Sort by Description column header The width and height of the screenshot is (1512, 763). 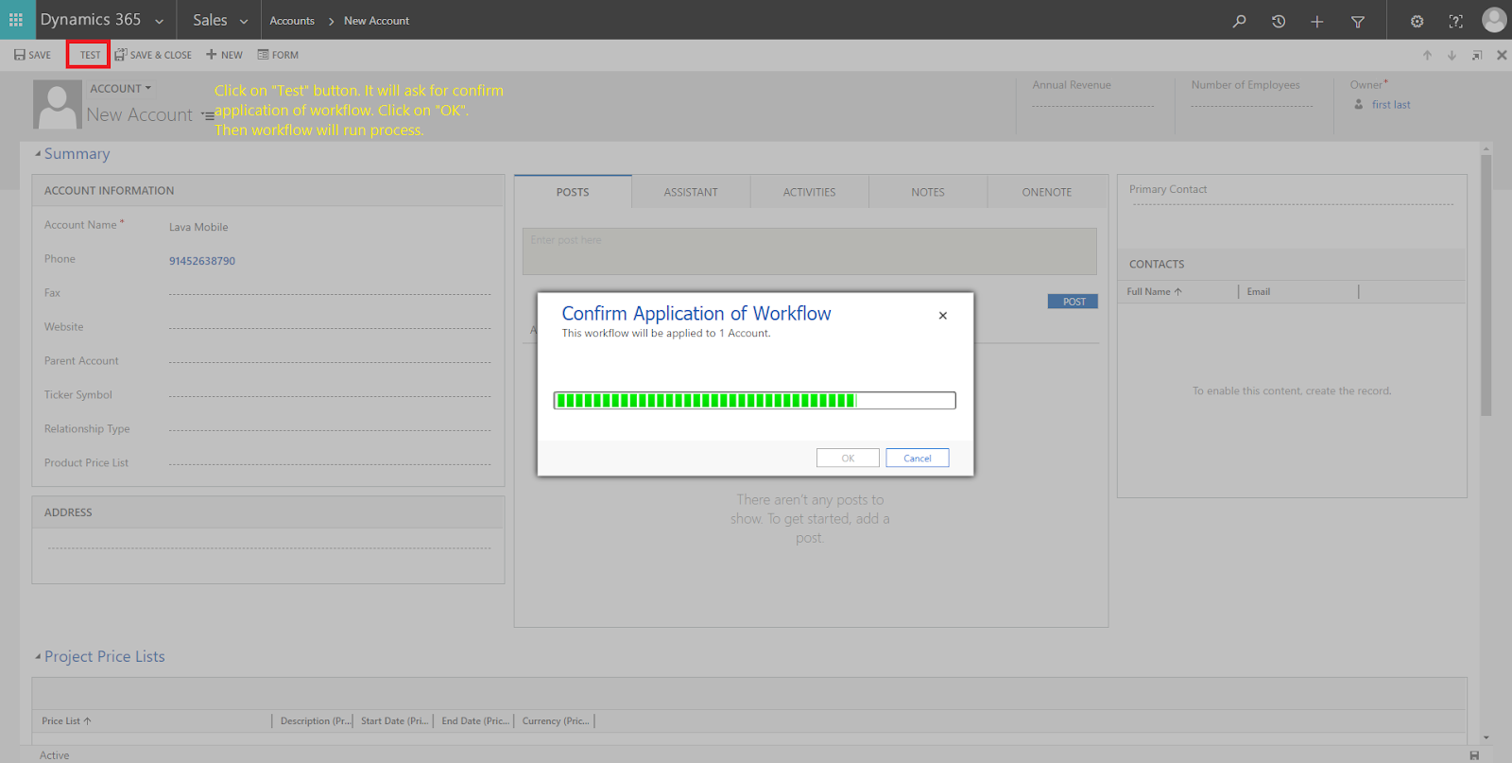[314, 720]
